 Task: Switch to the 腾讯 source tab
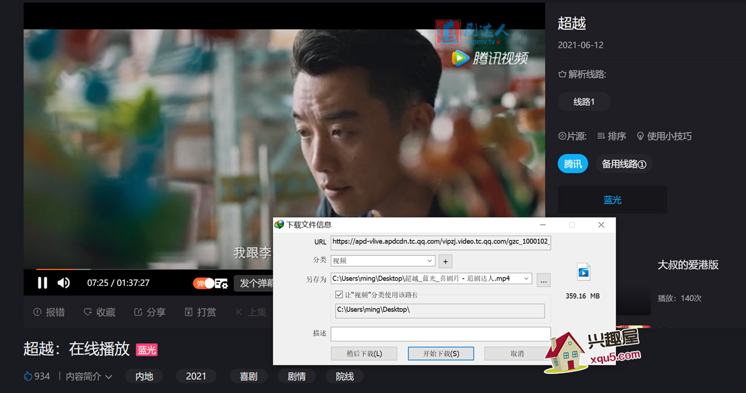coord(573,164)
